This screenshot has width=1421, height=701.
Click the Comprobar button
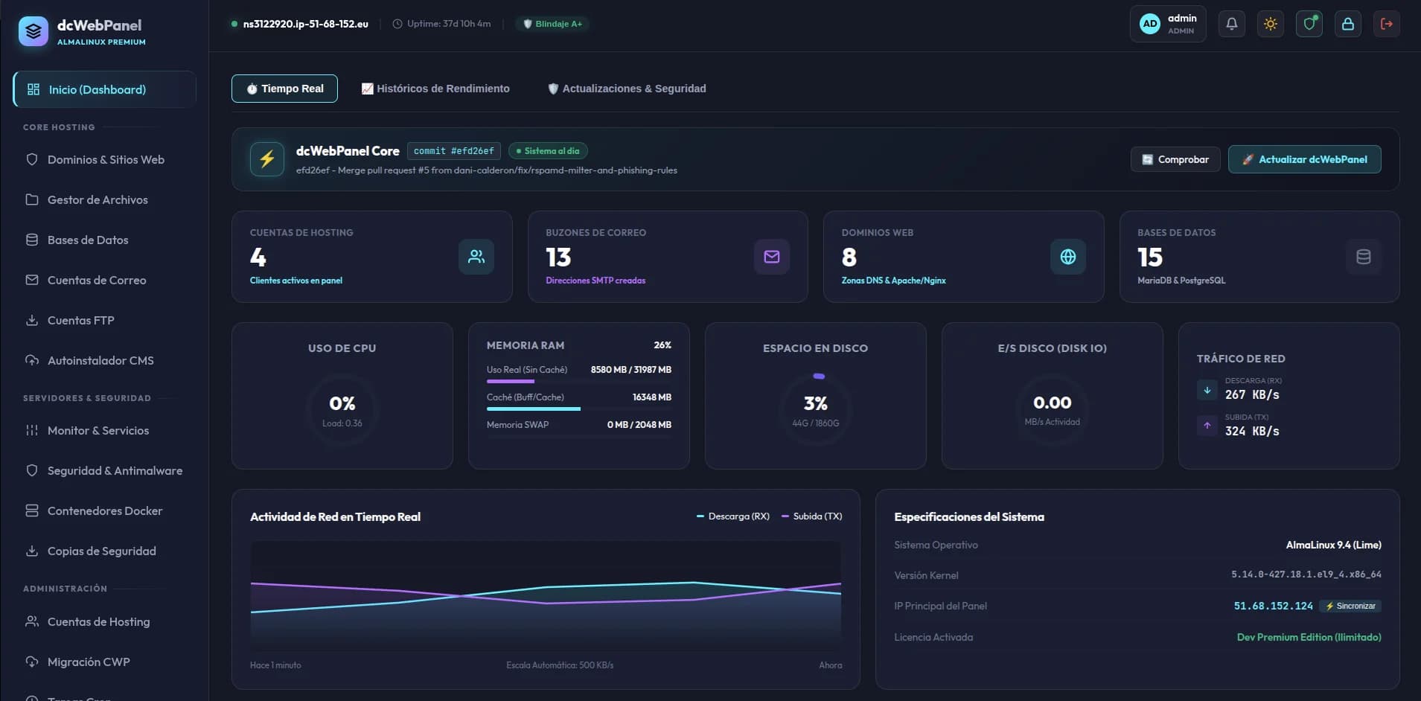[x=1175, y=159]
